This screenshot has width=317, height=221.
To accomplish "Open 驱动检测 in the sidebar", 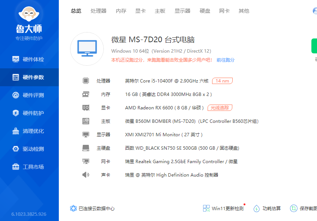I will click(29, 149).
